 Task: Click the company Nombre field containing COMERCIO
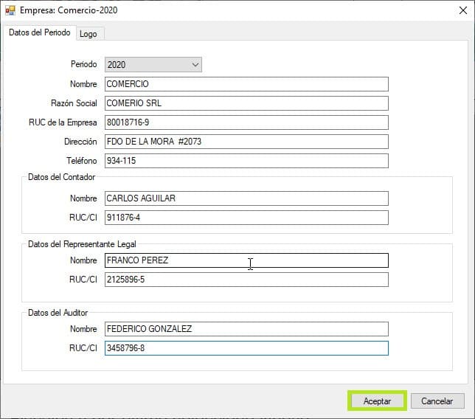[246, 84]
